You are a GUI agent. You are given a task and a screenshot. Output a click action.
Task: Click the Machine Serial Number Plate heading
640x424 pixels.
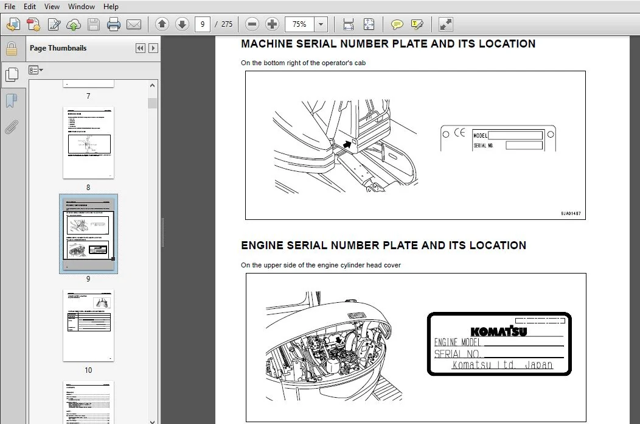tap(388, 44)
